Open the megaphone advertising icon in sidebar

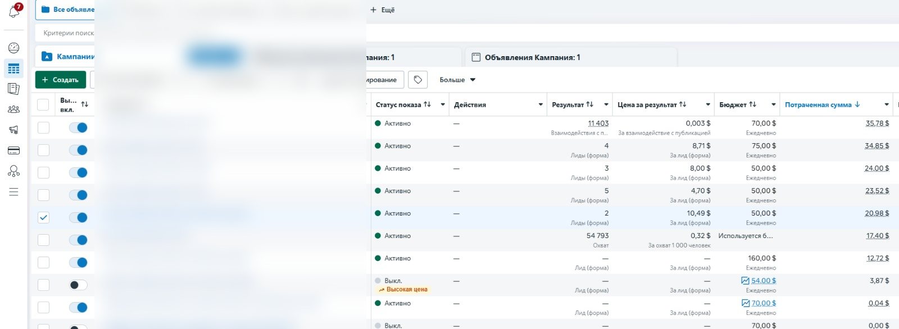(x=14, y=130)
